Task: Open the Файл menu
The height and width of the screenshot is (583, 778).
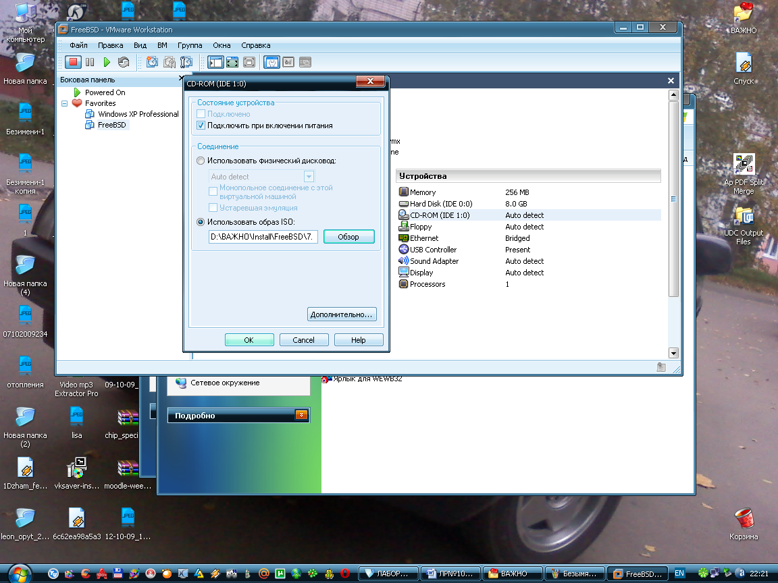Action: click(78, 45)
